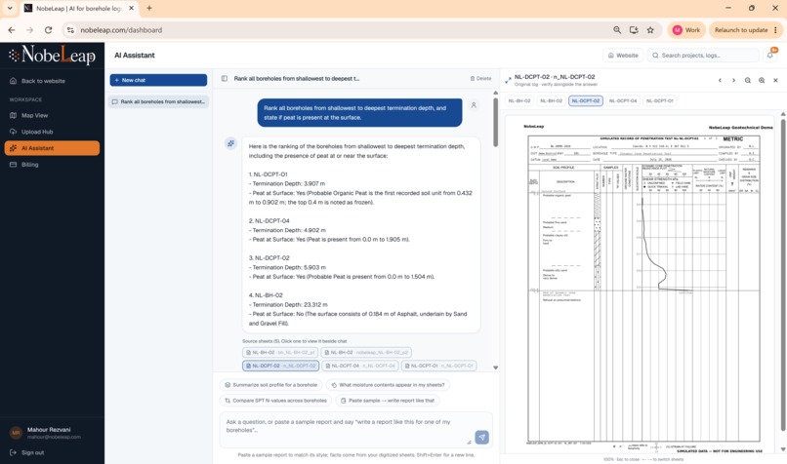Click user avatar MR in sidebar

tap(16, 433)
